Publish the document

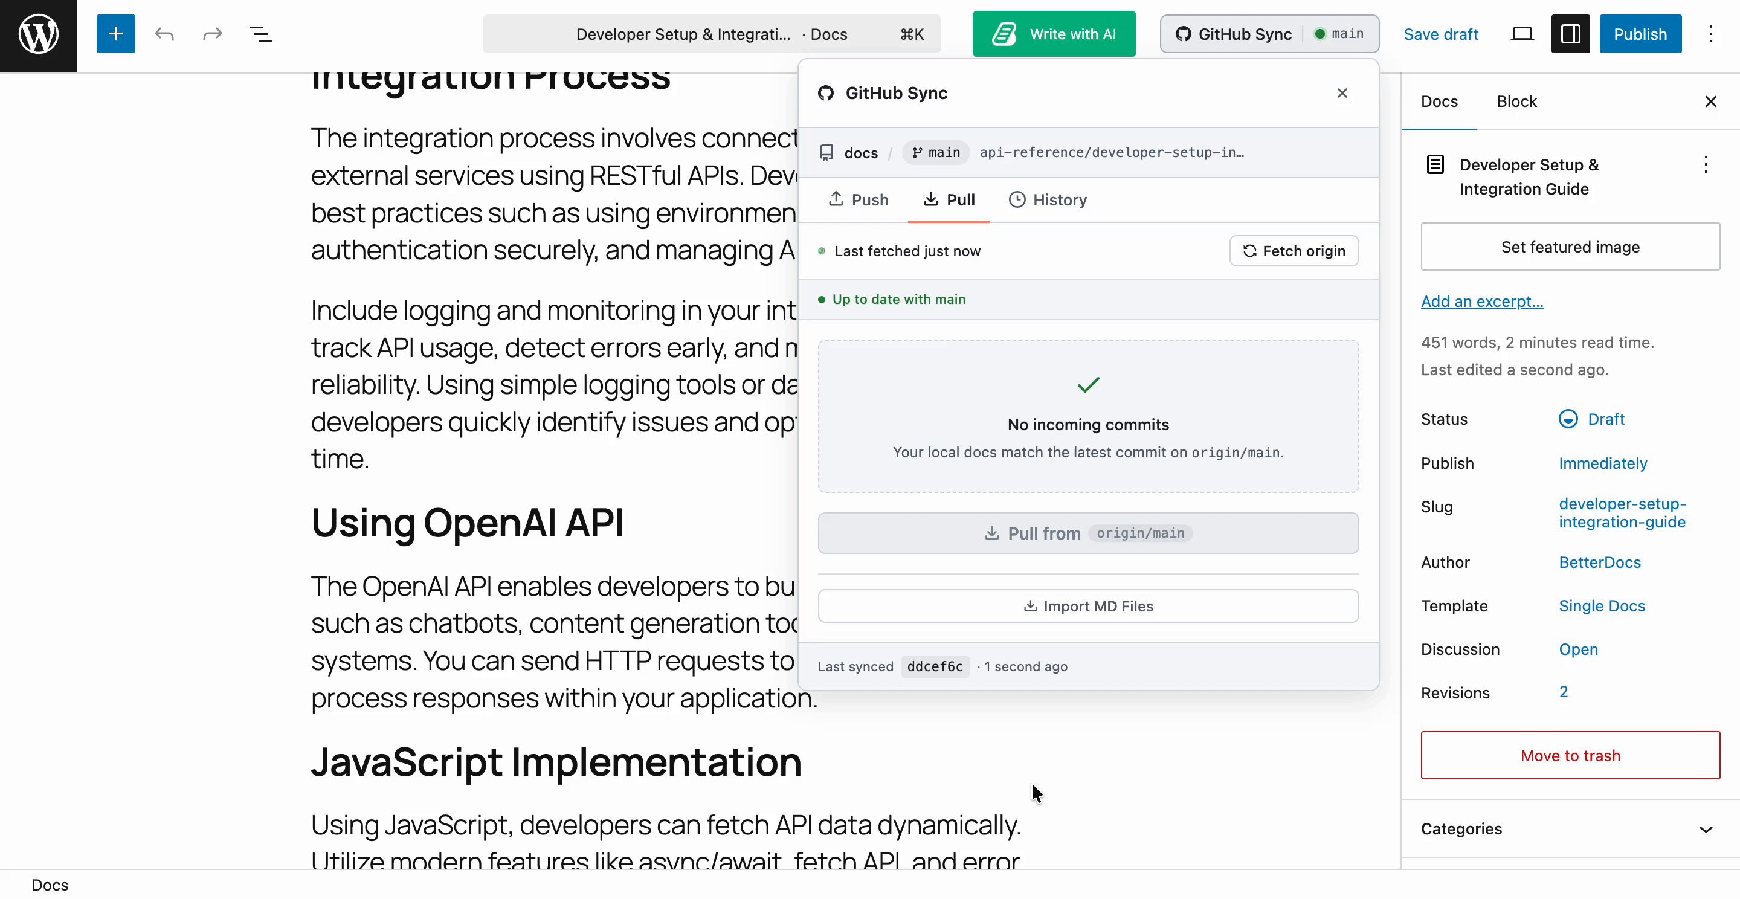pyautogui.click(x=1640, y=34)
